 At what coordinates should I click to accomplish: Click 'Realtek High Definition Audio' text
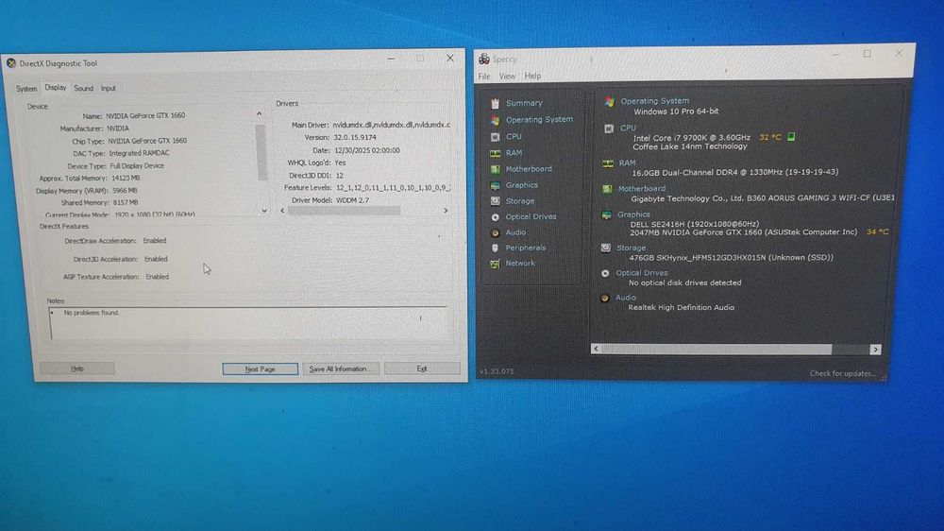coord(681,307)
